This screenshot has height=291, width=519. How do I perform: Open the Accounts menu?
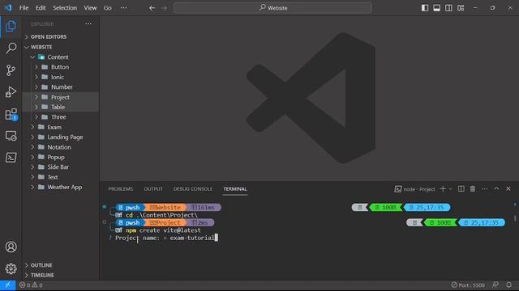coord(11,247)
